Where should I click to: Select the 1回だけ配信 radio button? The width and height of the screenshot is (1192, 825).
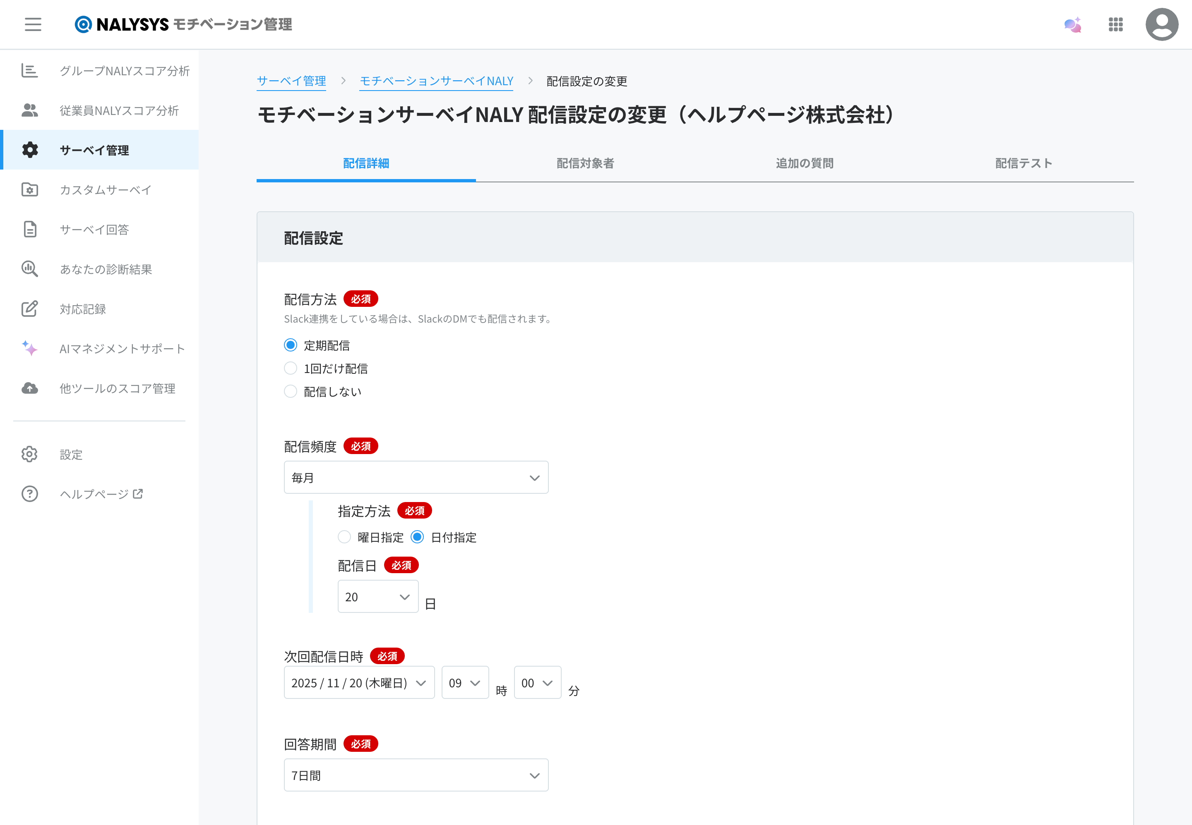[x=291, y=368]
